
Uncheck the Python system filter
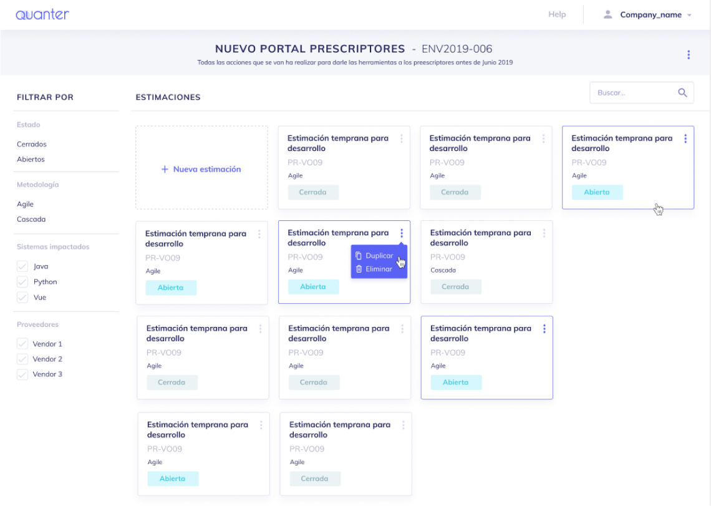coord(22,282)
